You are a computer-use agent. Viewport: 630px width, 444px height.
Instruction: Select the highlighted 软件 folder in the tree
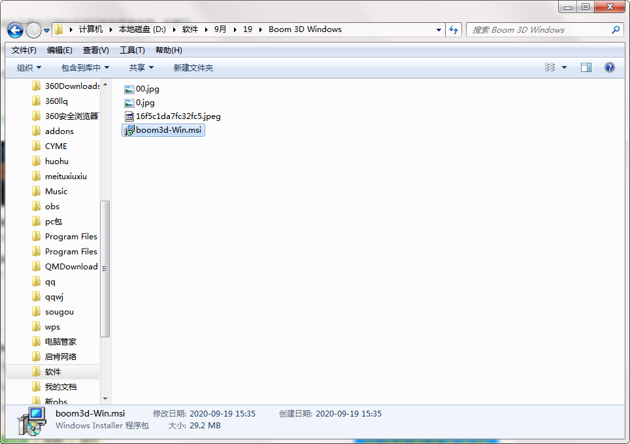tap(53, 371)
